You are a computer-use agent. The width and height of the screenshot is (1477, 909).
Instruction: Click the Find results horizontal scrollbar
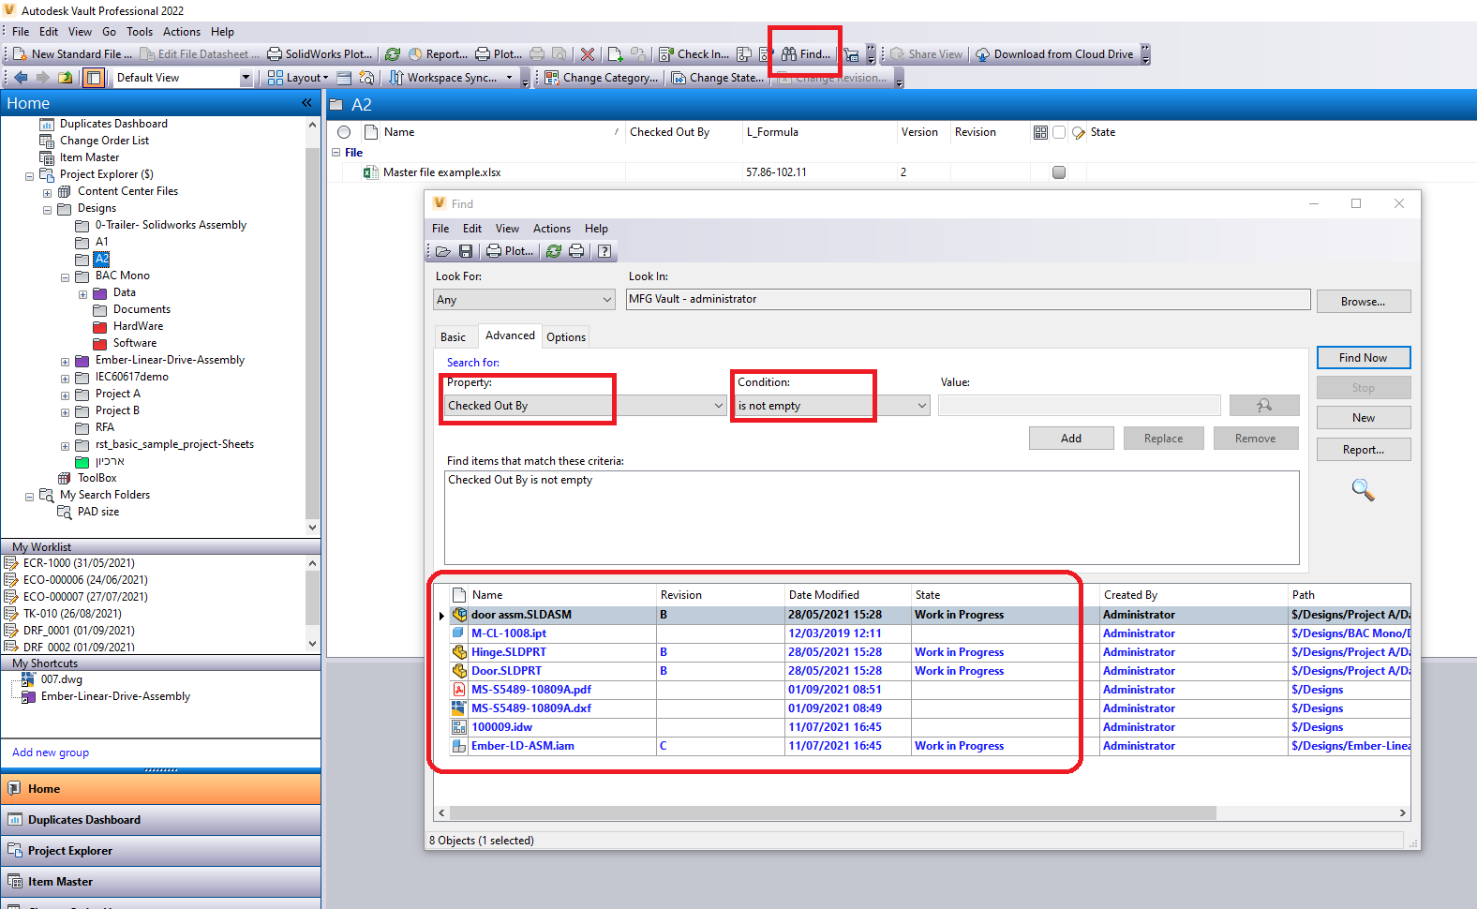(x=832, y=812)
